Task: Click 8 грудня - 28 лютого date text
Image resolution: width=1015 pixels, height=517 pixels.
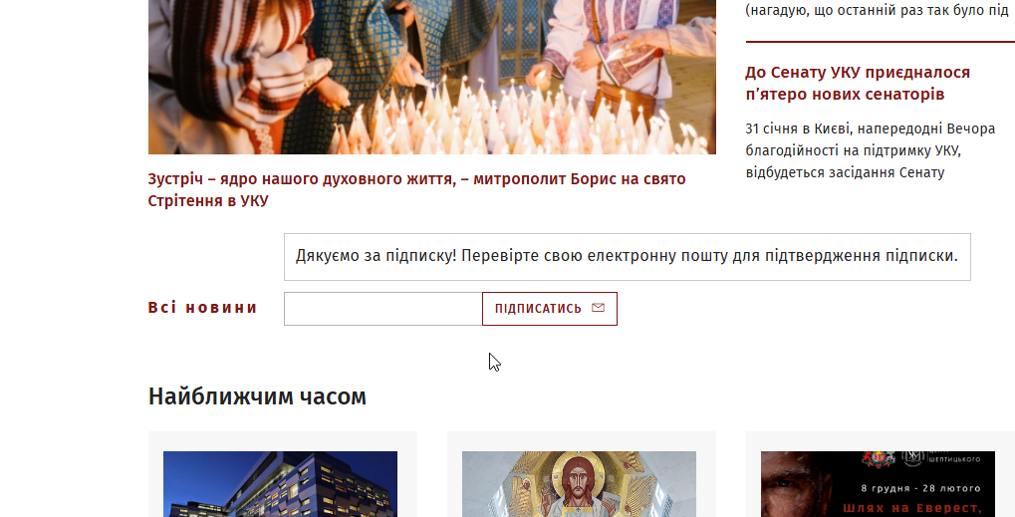Action: click(x=920, y=488)
